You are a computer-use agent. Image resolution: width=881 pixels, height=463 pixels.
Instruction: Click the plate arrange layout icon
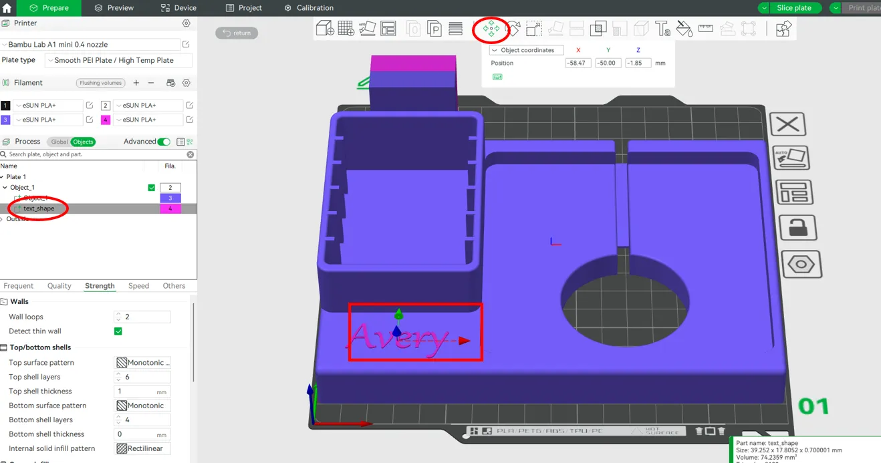(794, 192)
